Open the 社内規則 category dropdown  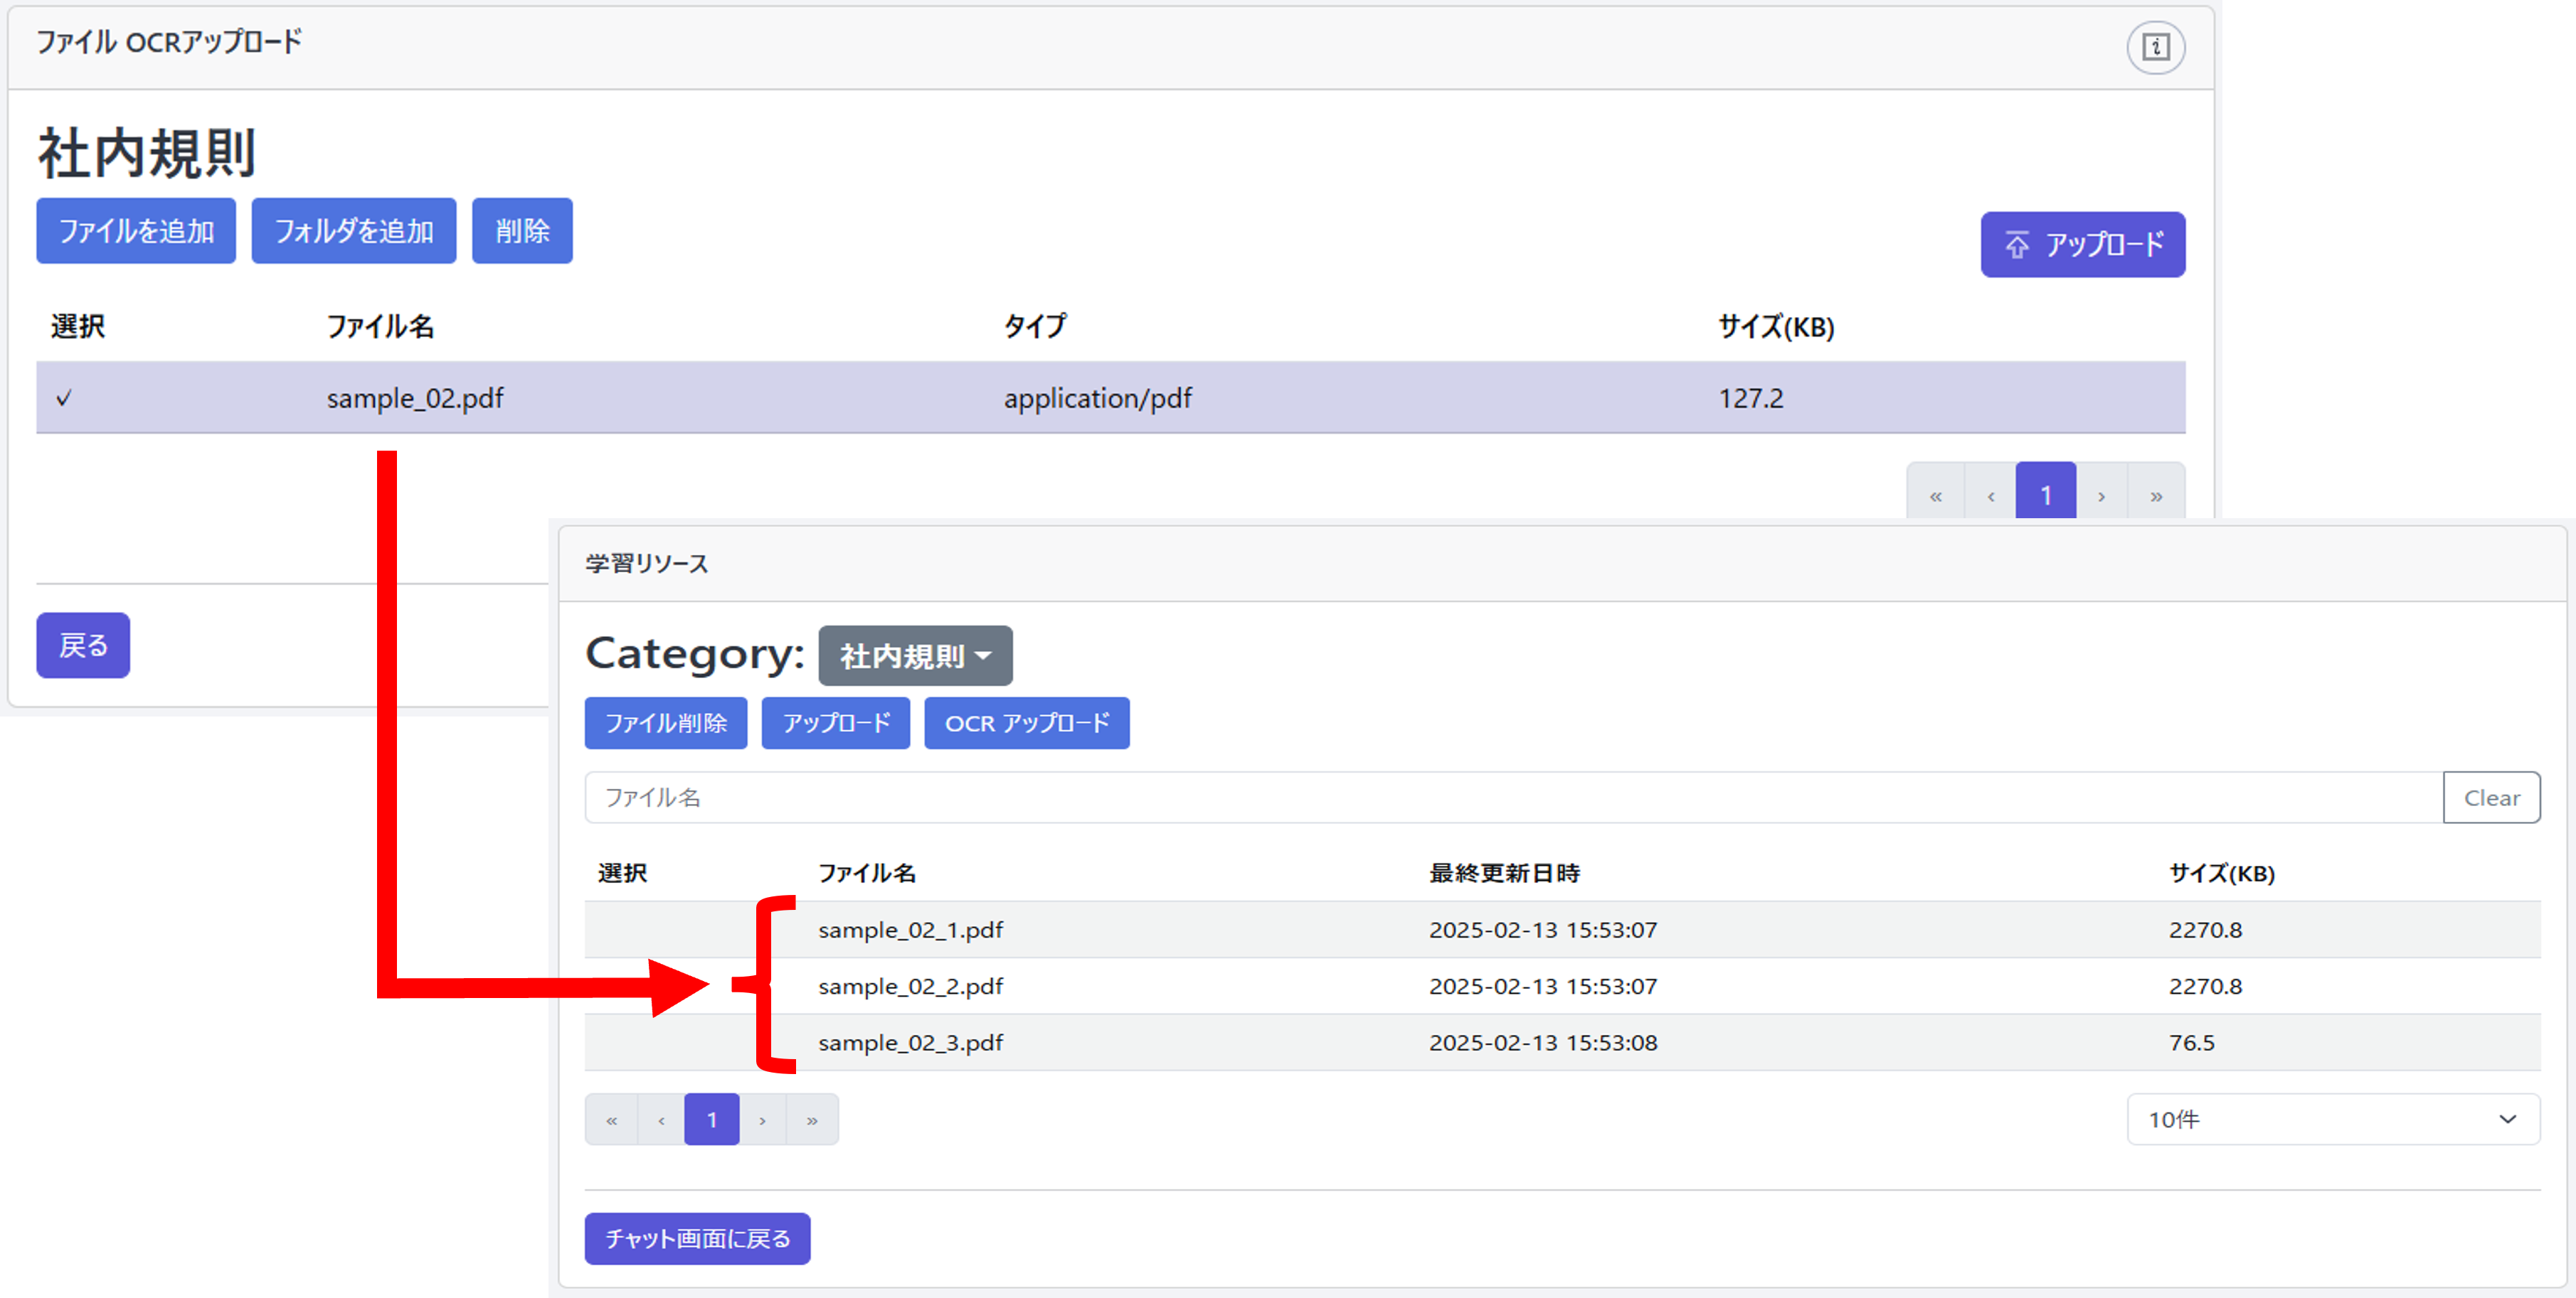tap(915, 657)
